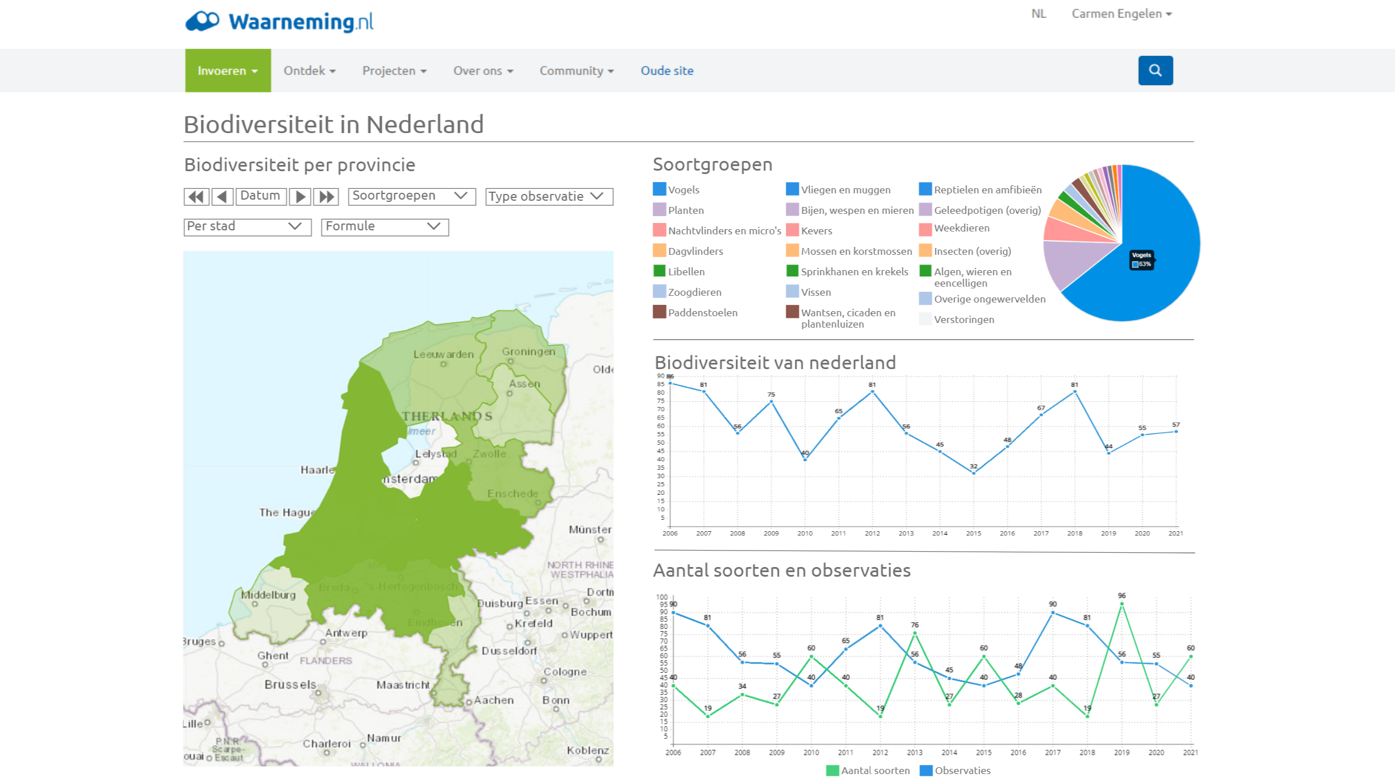
Task: Toggle Mossen en korstmossen legend swatch
Action: pyautogui.click(x=792, y=250)
